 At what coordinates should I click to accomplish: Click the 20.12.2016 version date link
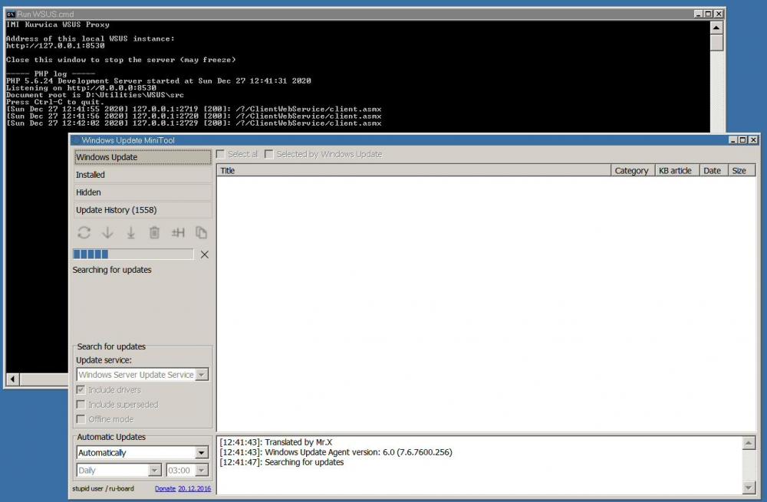194,488
